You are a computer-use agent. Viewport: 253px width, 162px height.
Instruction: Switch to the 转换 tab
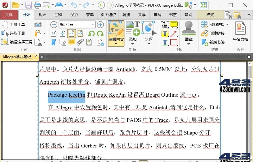coord(126,15)
